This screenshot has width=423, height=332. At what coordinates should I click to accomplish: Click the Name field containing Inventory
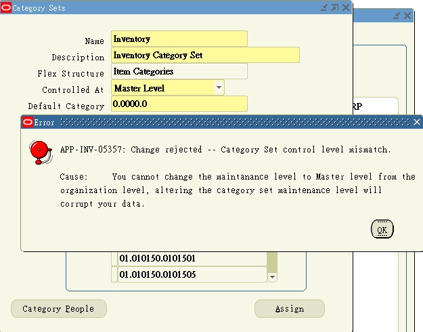(179, 39)
